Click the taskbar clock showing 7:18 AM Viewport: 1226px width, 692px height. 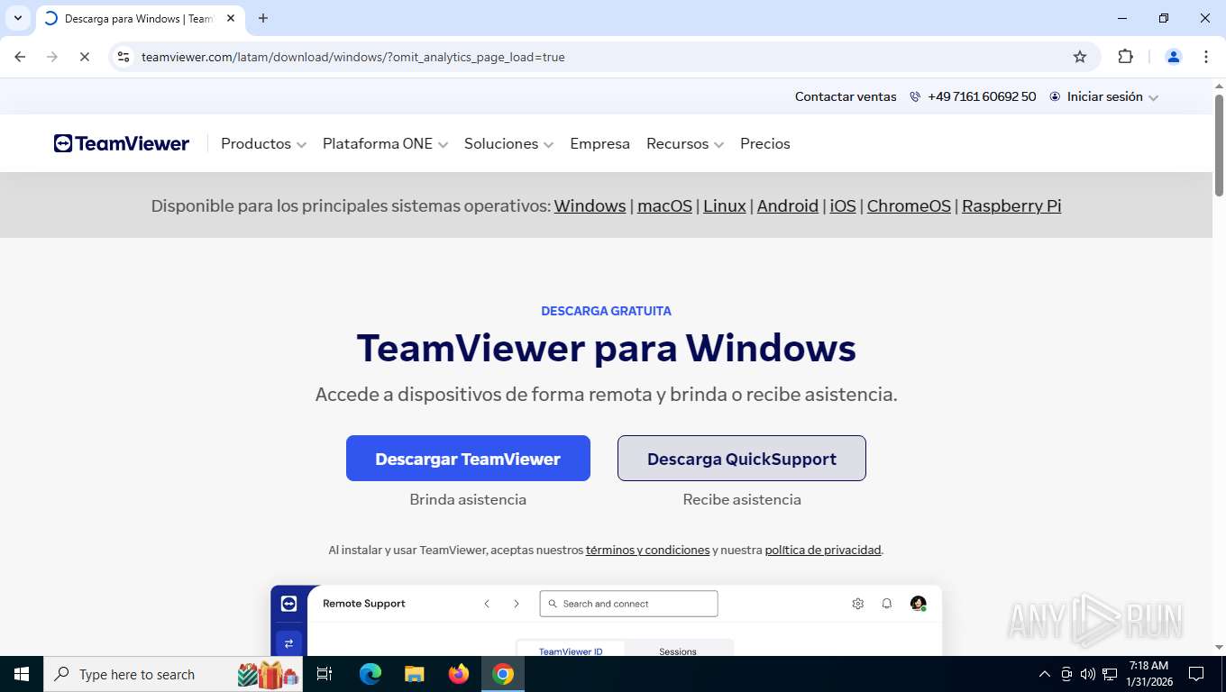tap(1148, 674)
